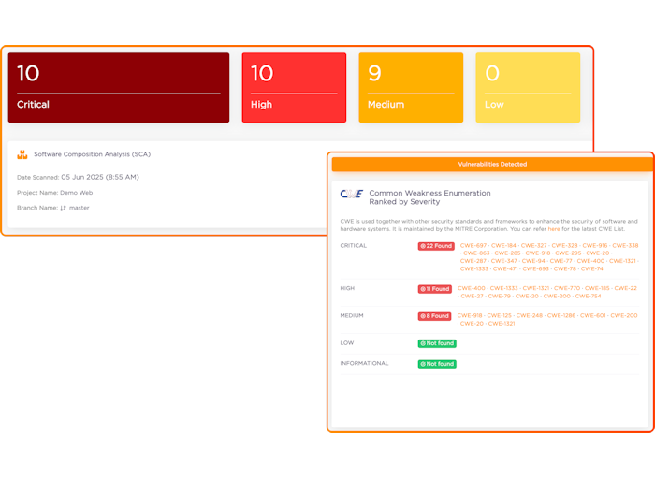Open the CWE-185 link
This screenshot has width=655, height=478.
pos(597,288)
